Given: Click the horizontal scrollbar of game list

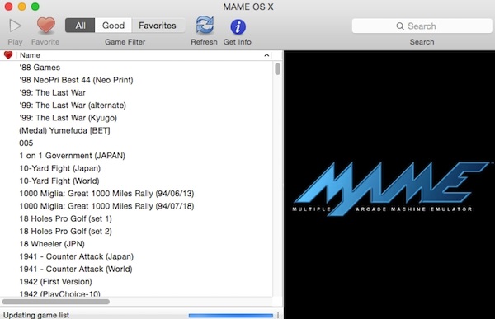Looking at the screenshot, I should [56, 302].
